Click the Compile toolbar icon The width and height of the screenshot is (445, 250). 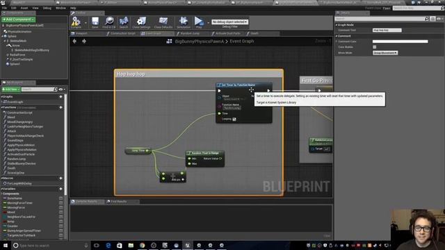tap(76, 22)
